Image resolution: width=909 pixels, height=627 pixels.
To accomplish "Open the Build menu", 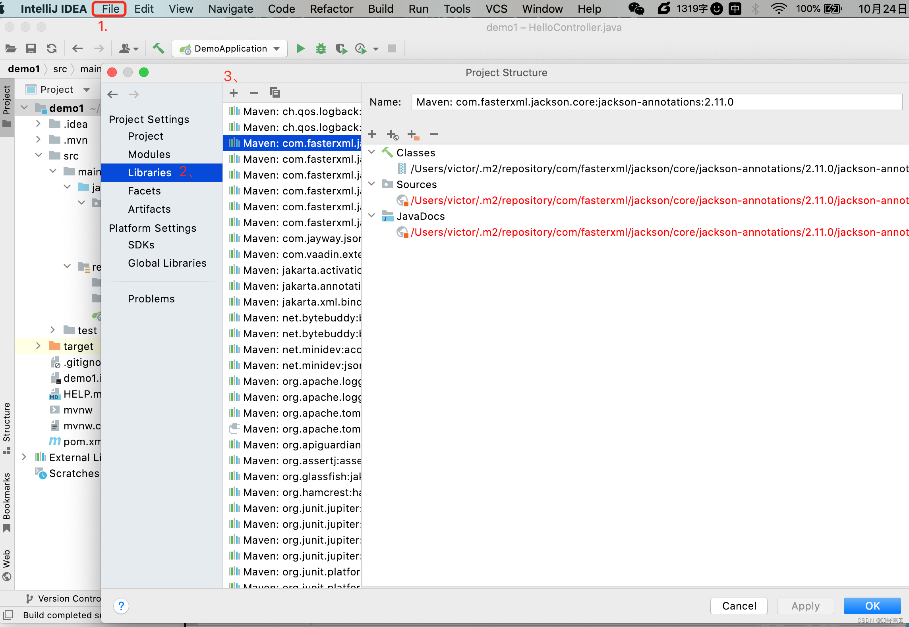I will pyautogui.click(x=381, y=9).
